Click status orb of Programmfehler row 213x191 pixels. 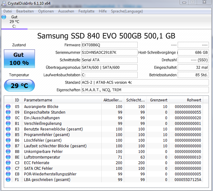pos(8,135)
